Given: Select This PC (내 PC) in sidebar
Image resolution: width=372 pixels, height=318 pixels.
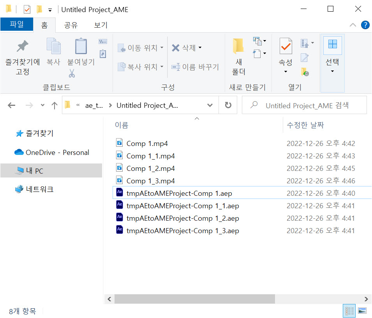Looking at the screenshot, I should [x=51, y=170].
